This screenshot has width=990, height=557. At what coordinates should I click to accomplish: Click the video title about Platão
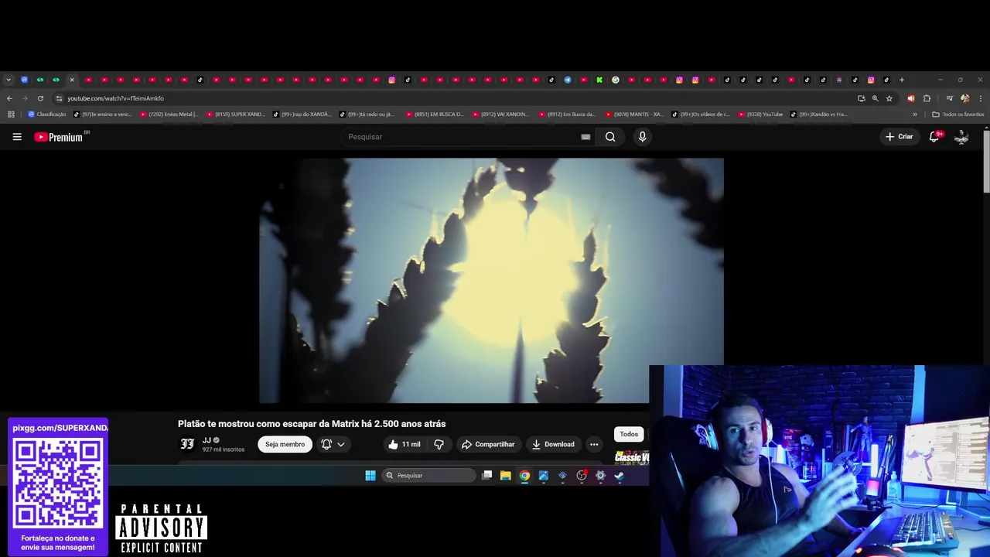coord(312,424)
